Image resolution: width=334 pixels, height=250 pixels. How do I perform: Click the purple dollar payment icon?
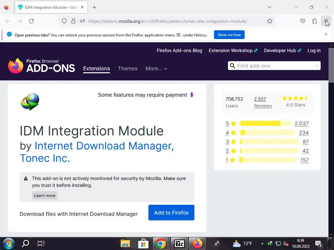(192, 95)
